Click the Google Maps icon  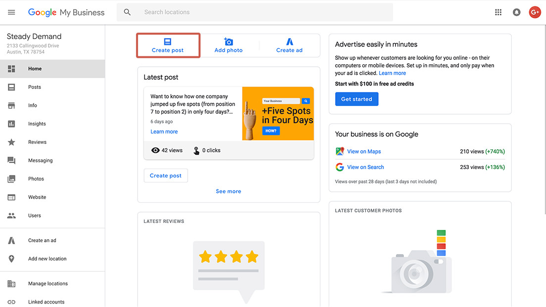(340, 151)
